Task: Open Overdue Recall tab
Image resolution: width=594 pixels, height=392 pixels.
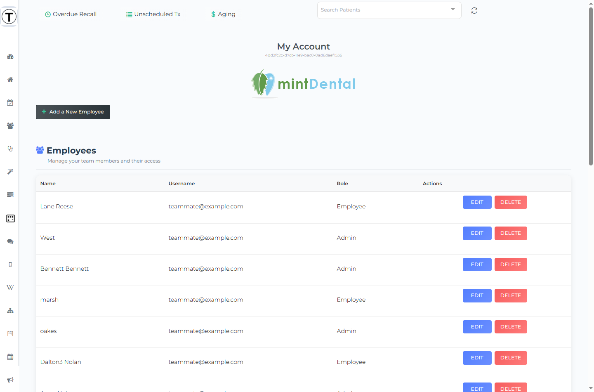Action: (71, 14)
